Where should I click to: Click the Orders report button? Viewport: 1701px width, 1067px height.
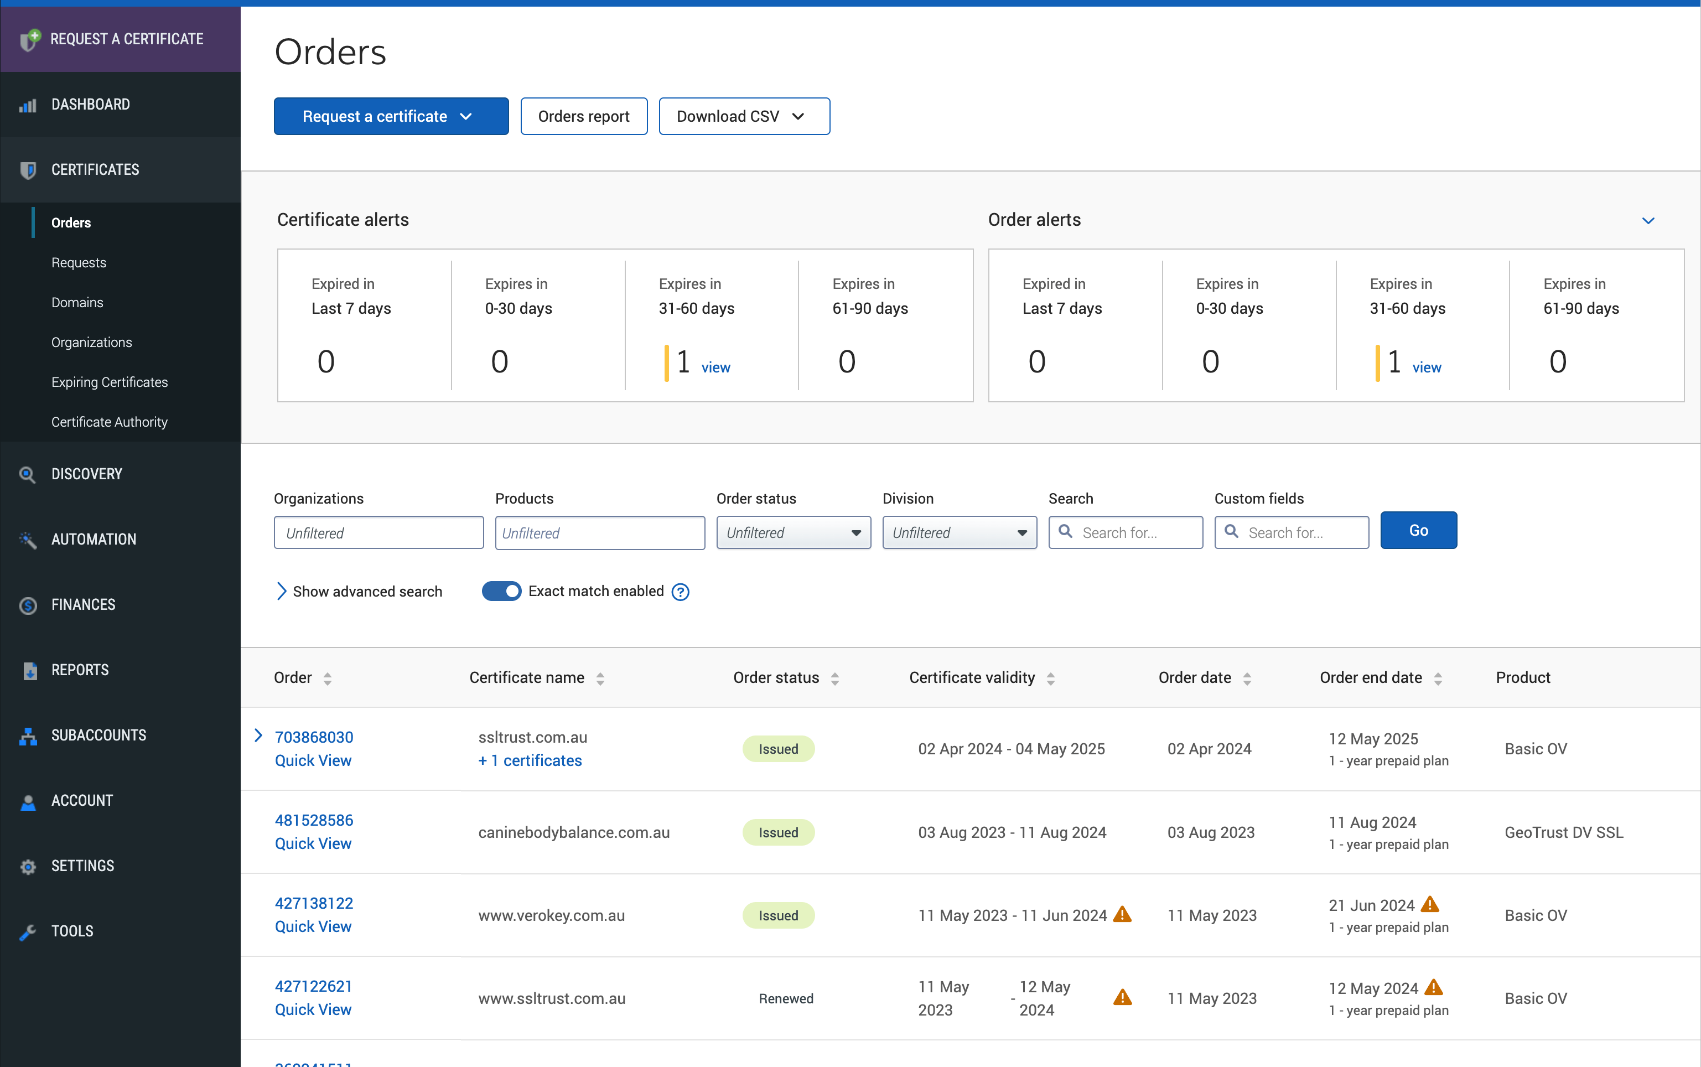583,116
